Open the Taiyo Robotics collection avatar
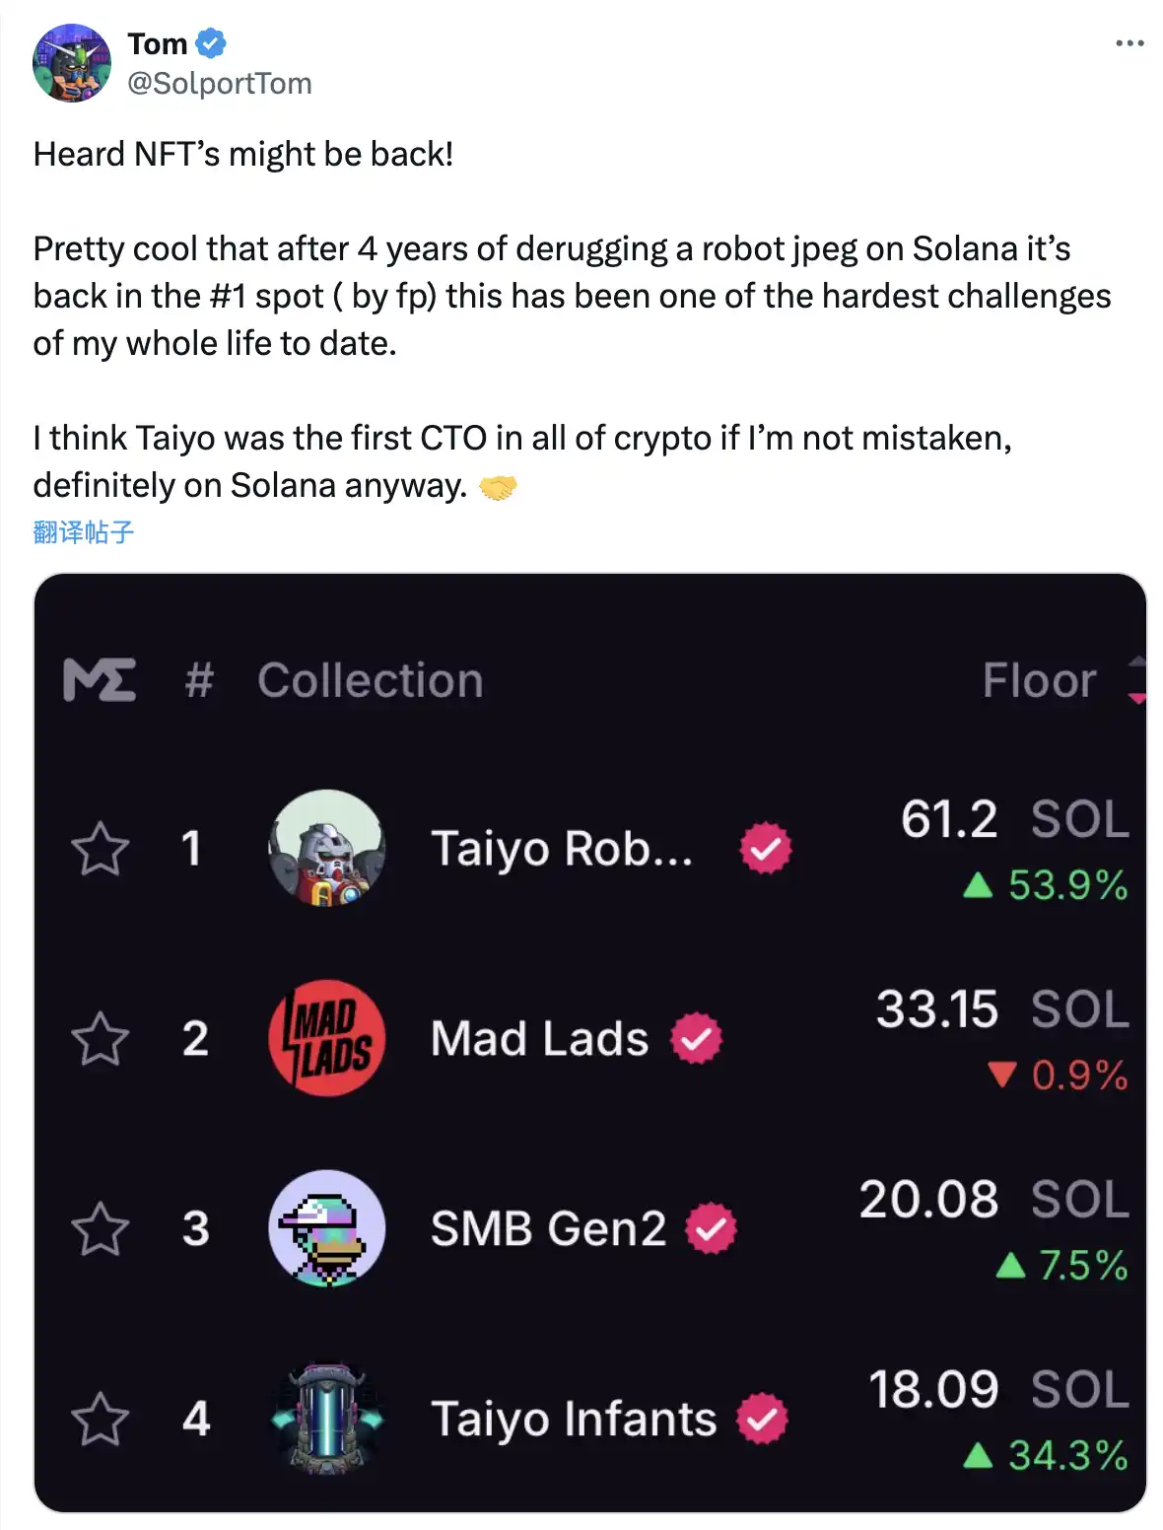 (327, 848)
